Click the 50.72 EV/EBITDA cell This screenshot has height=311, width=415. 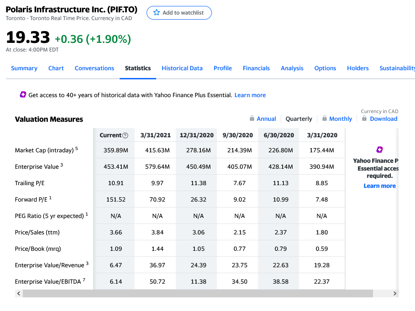pyautogui.click(x=157, y=281)
